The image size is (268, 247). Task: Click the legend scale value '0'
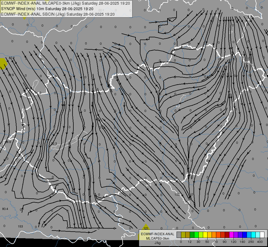181,242
